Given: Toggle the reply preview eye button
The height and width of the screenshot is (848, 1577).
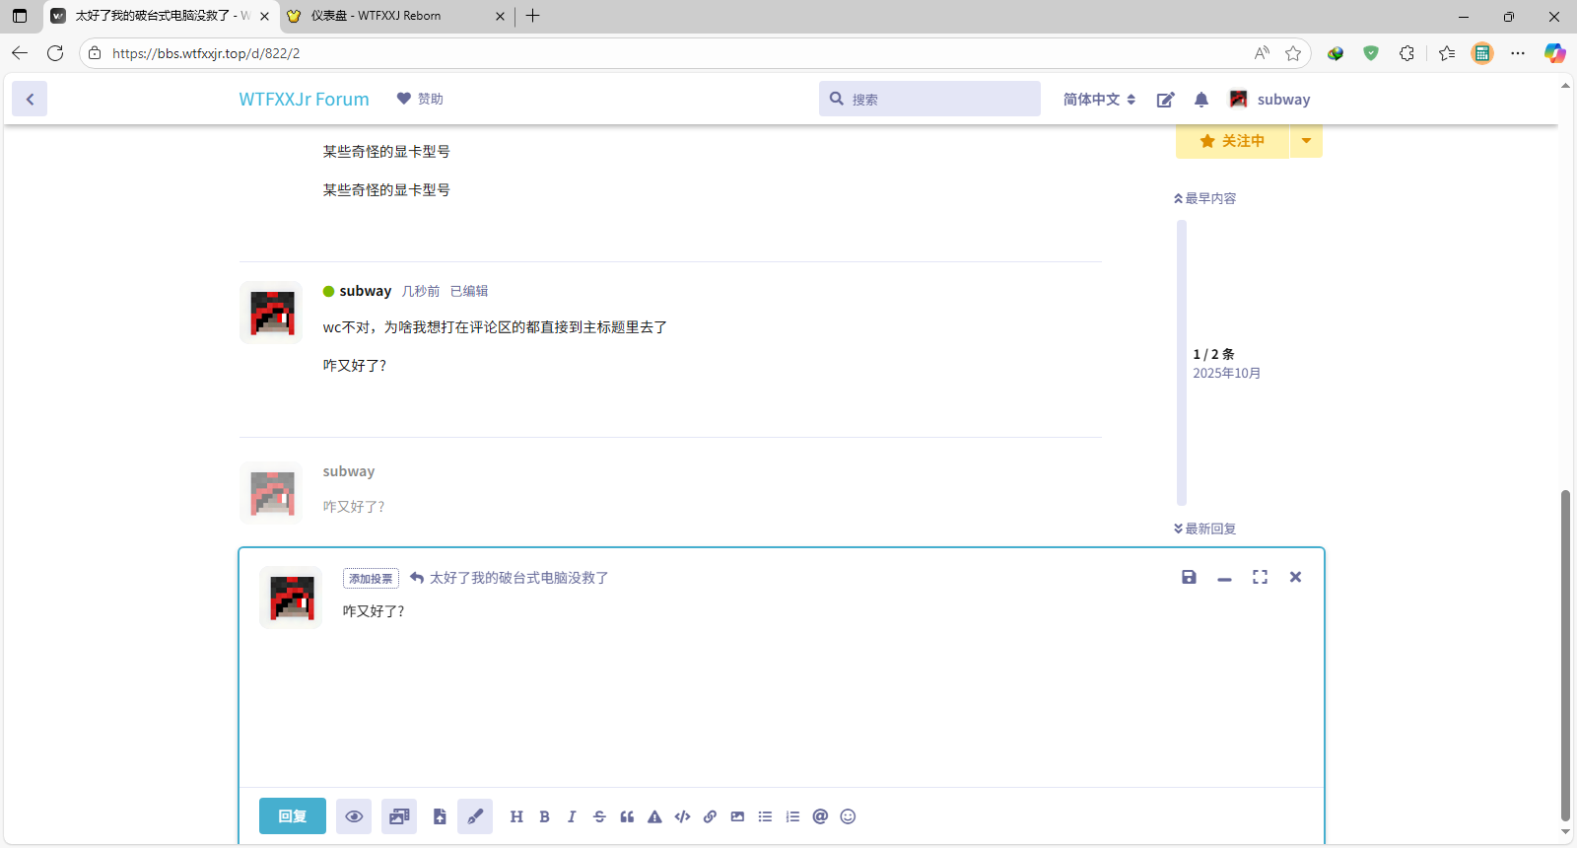Looking at the screenshot, I should tap(354, 816).
